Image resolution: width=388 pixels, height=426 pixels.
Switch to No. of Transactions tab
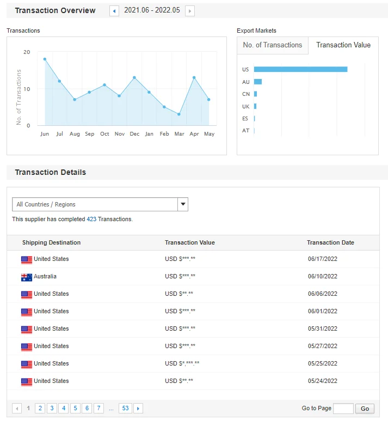tap(272, 45)
